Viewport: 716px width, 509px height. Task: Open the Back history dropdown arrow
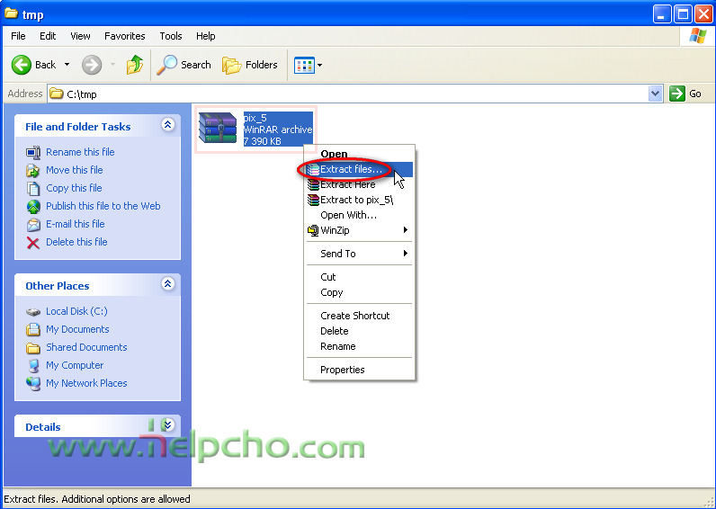[x=67, y=65]
